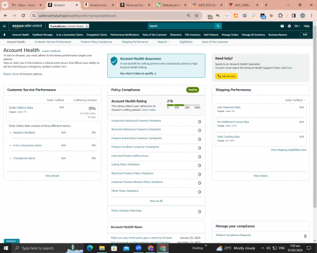
Task: Click the site information icon in address bar
Action: point(34,16)
